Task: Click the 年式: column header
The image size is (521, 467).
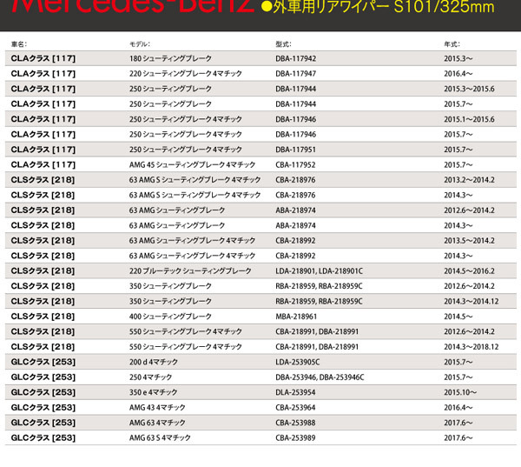Action: pyautogui.click(x=452, y=44)
